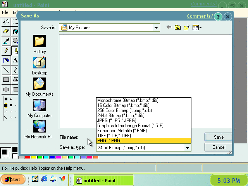Select the Brush tool

point(15,51)
